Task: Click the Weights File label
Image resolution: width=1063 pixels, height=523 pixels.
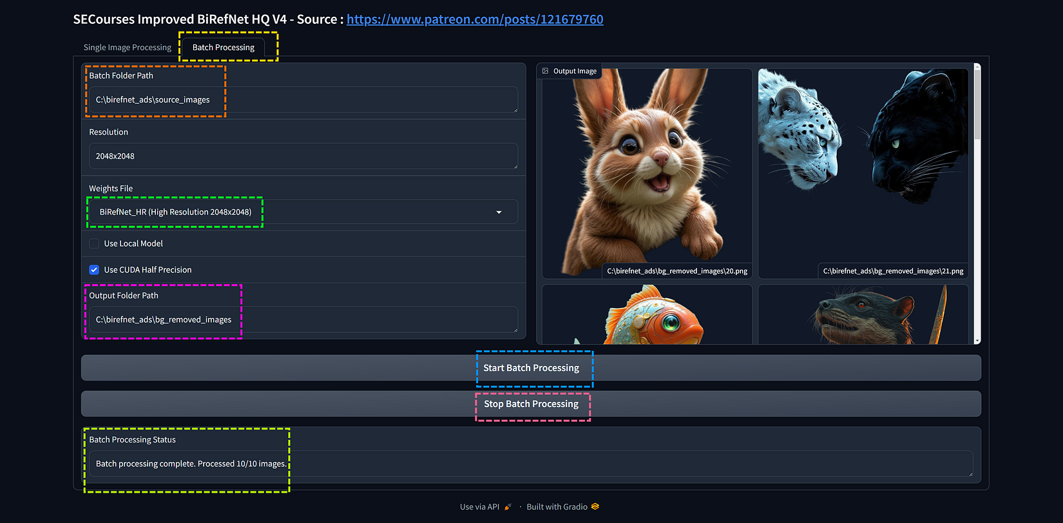Action: click(111, 189)
